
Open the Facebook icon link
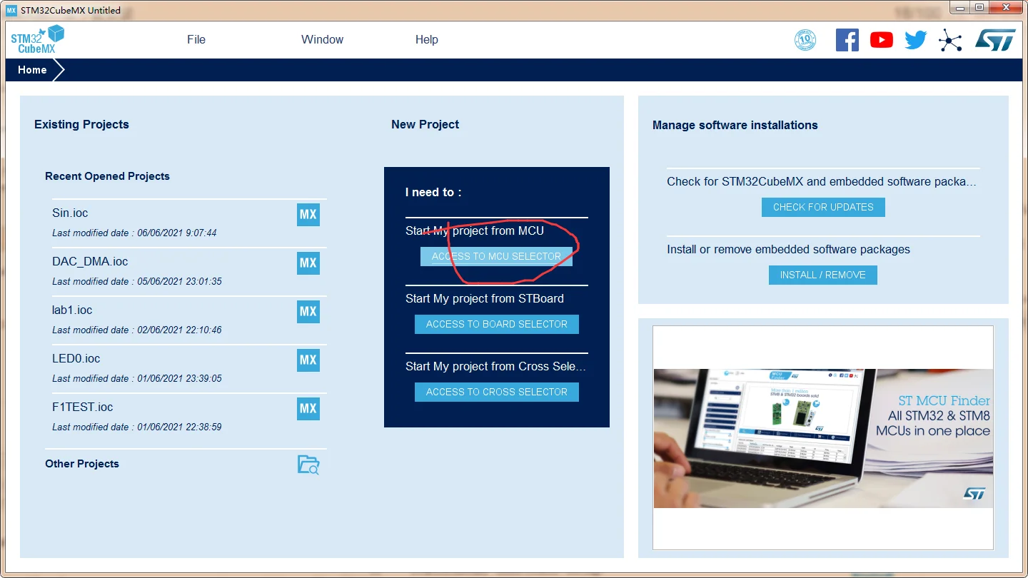[x=847, y=40]
